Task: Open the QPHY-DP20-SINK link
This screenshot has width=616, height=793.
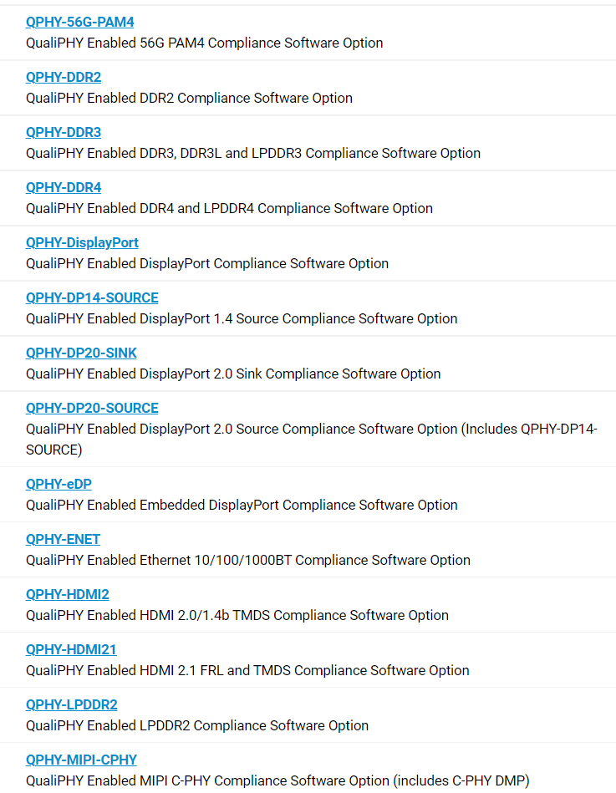Action: pos(81,353)
